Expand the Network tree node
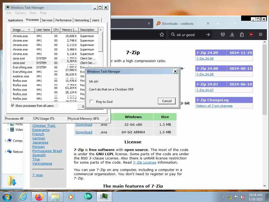 pyautogui.click(x=6, y=151)
